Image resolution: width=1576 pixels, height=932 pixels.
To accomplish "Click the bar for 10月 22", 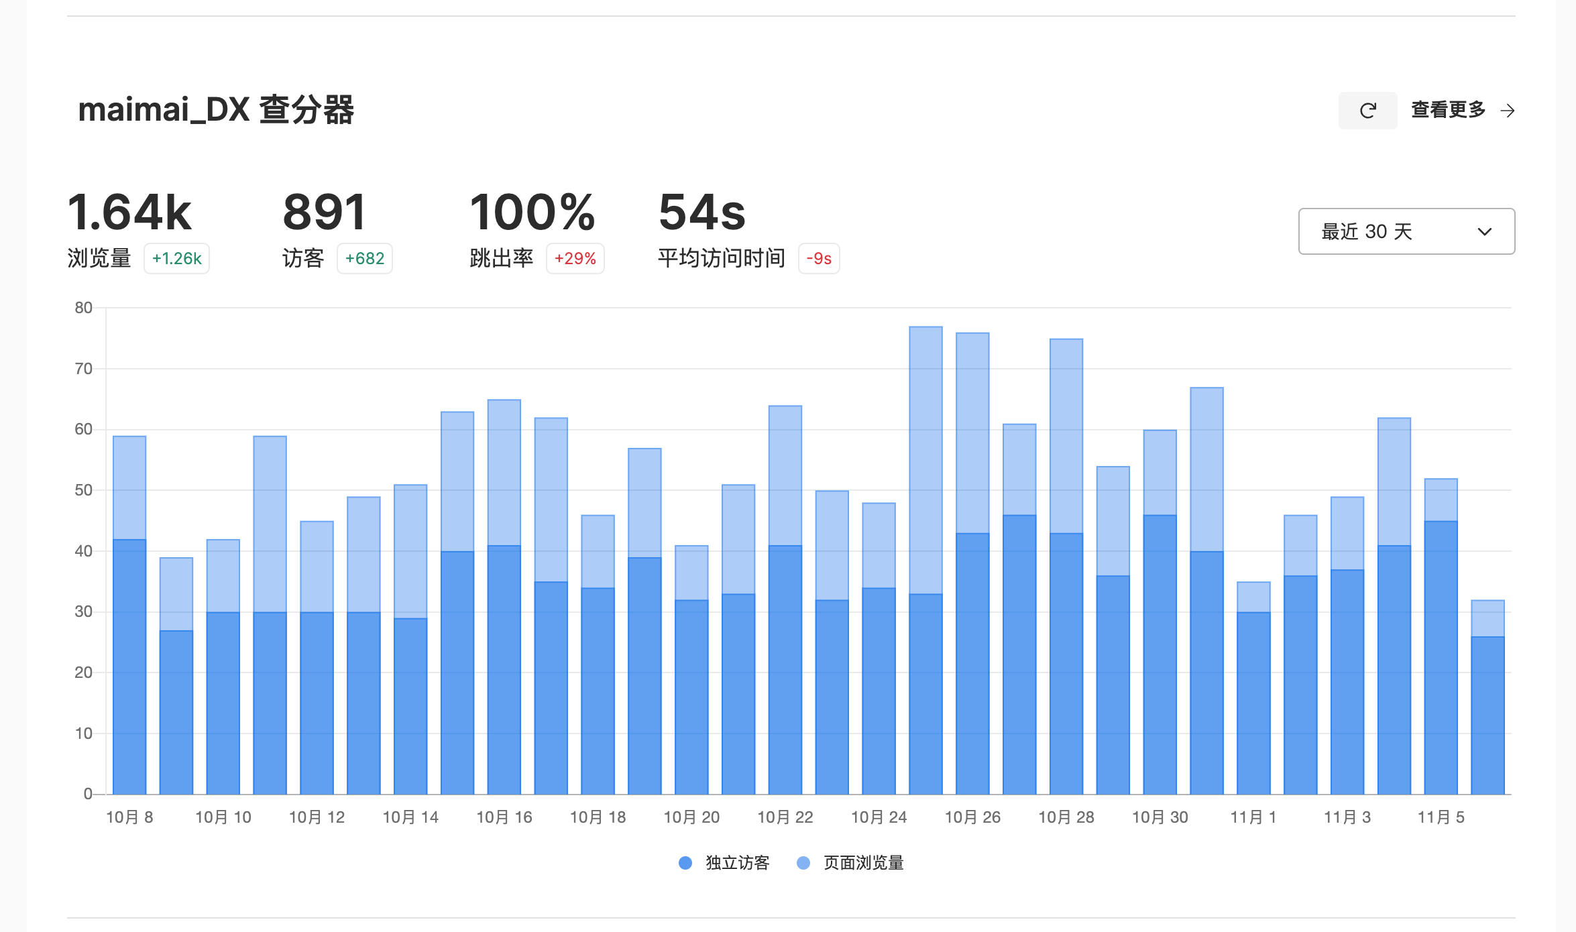I will (785, 600).
